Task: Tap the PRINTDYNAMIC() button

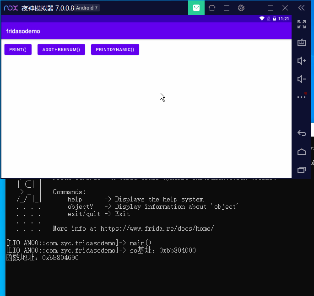Action: point(115,49)
